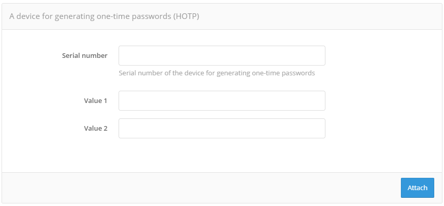444x206 pixels.
Task: Click the empty field between Serial and Value 2
Action: tap(222, 100)
